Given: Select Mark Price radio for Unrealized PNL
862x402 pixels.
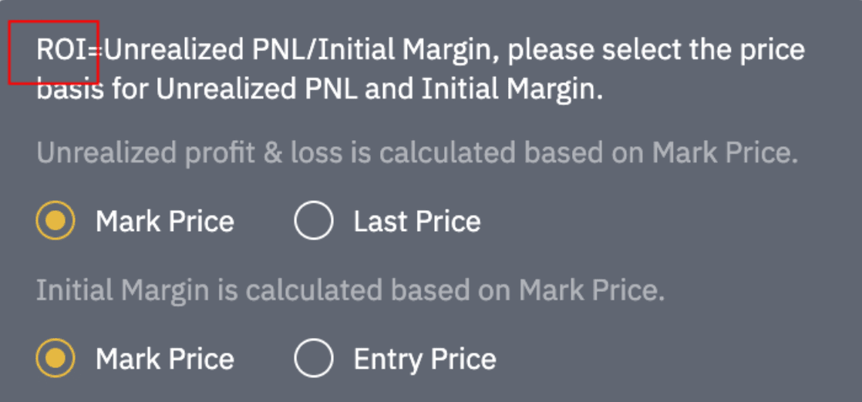Looking at the screenshot, I should [56, 222].
